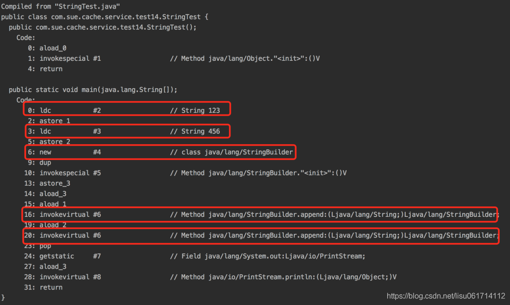Click the 'Compiled from "StringTest.java"' line

click(60, 6)
